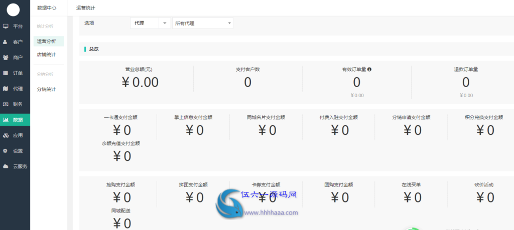Open the 代理 option type dropdown
This screenshot has height=230, width=514.
[x=151, y=23]
